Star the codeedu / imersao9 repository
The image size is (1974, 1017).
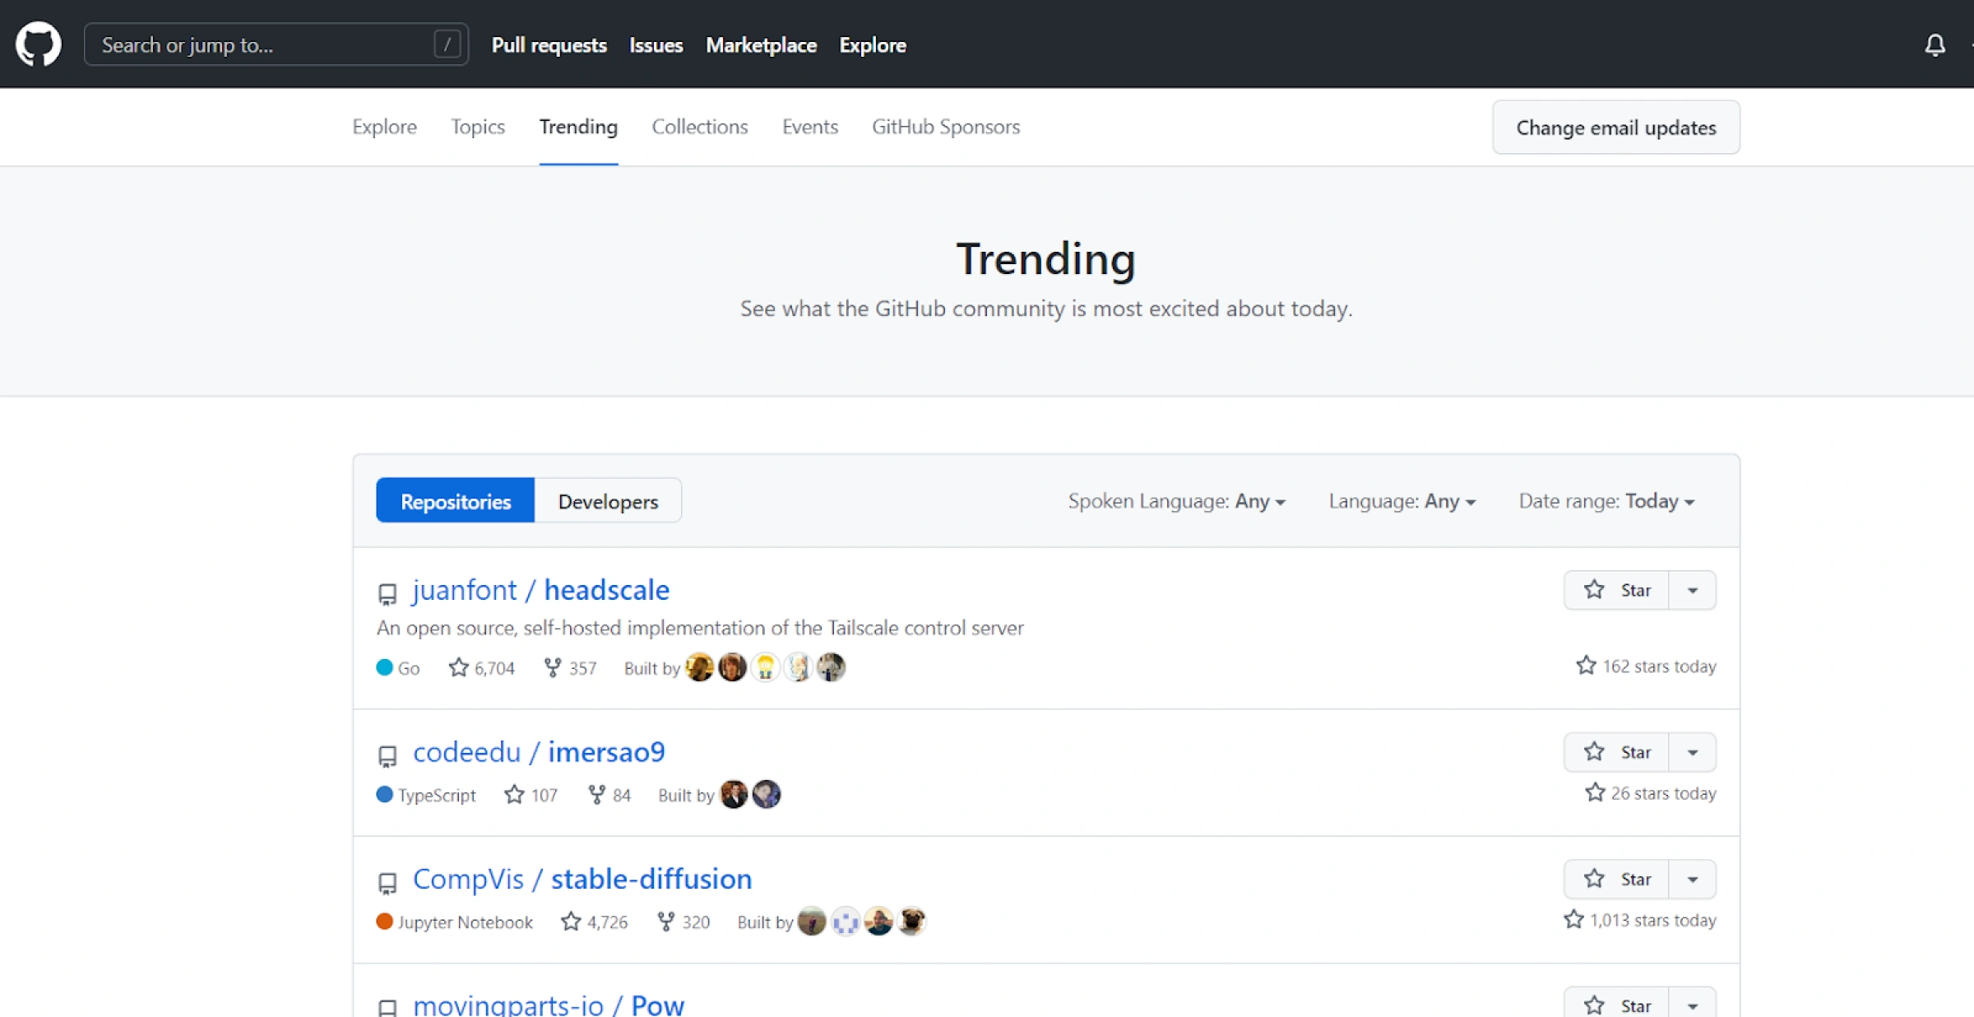[x=1617, y=752]
